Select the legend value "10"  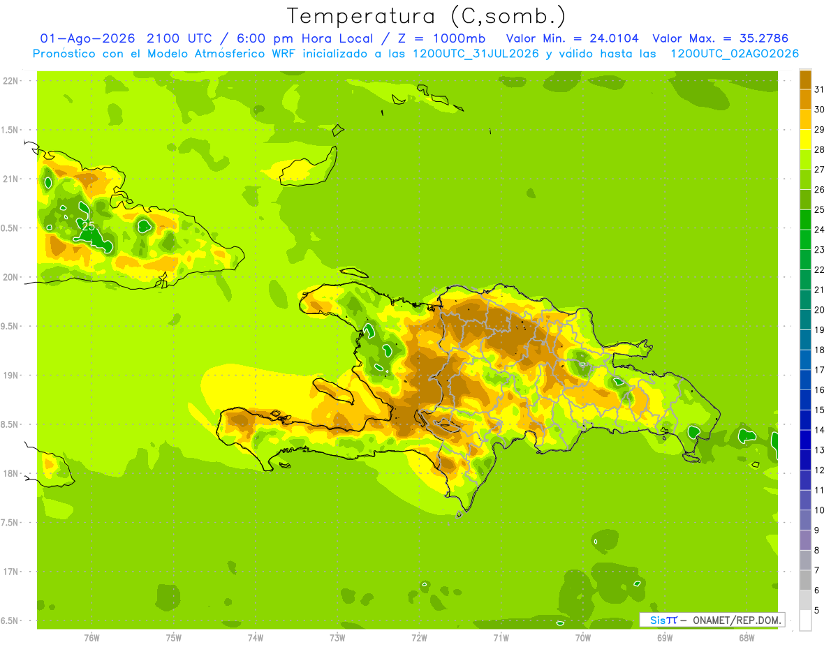pos(820,510)
